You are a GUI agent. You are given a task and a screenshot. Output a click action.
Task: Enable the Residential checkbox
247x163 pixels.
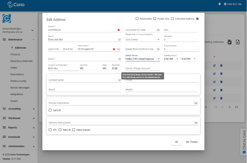pyautogui.click(x=137, y=19)
